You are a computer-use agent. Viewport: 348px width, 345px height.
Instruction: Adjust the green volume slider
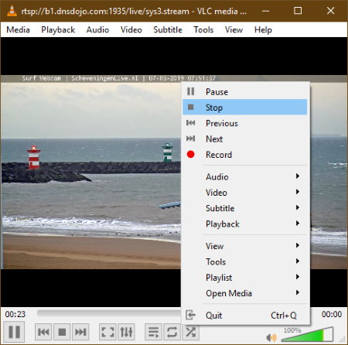[x=307, y=334]
